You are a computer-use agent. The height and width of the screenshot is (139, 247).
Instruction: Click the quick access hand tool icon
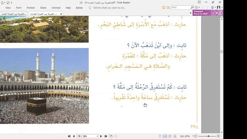(2, 3)
